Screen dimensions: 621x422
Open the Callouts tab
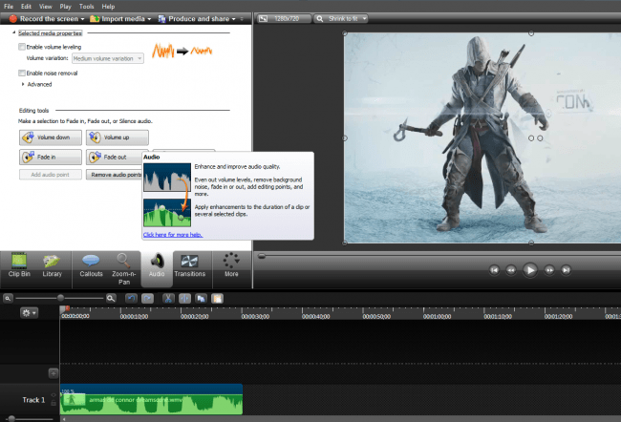tap(91, 265)
